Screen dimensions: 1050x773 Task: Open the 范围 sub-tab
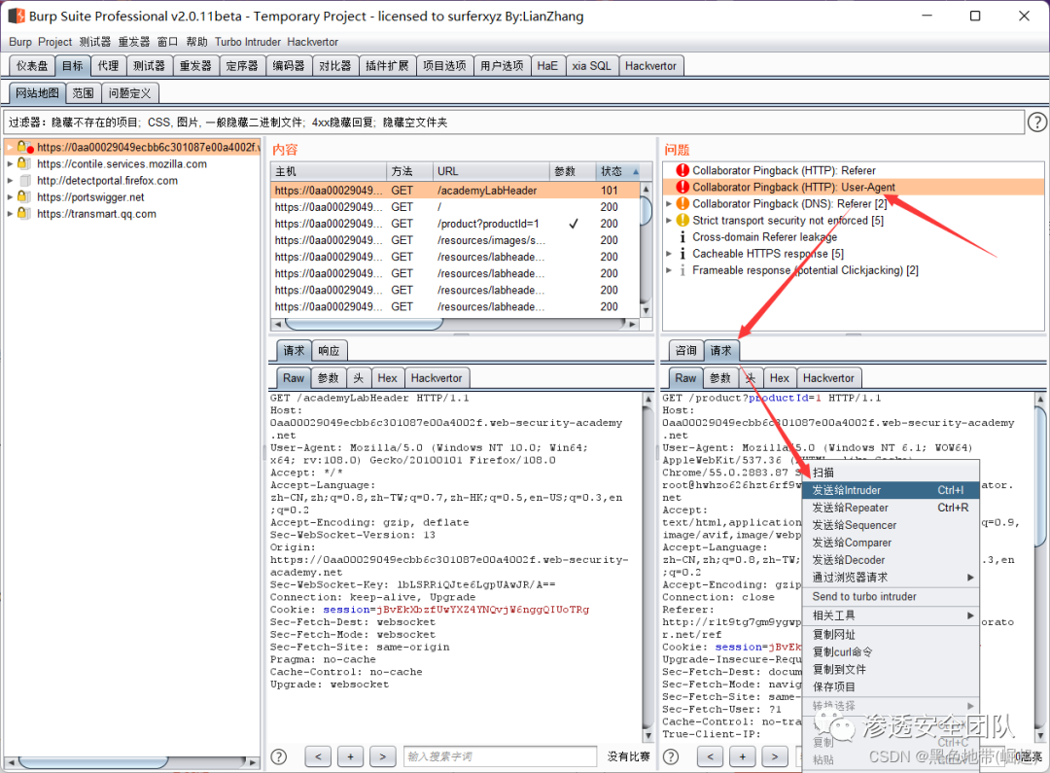point(83,93)
